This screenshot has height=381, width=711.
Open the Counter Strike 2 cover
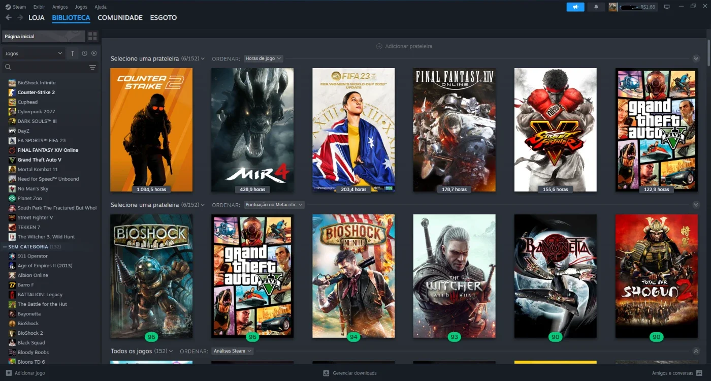pos(151,130)
